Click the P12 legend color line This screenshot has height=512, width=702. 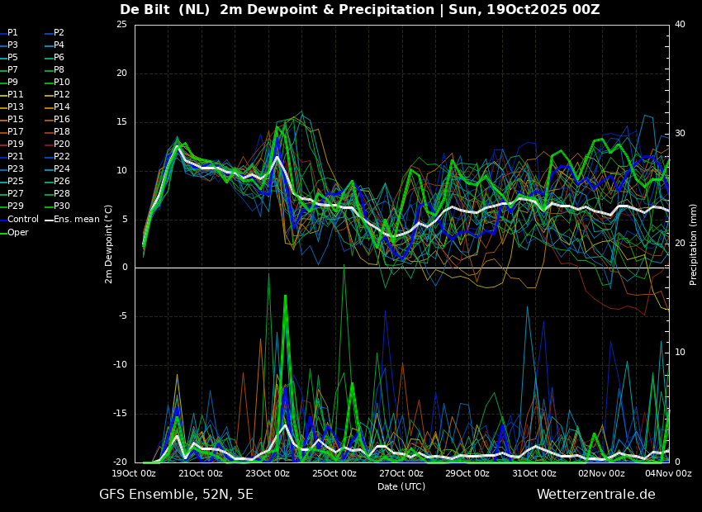pos(50,95)
